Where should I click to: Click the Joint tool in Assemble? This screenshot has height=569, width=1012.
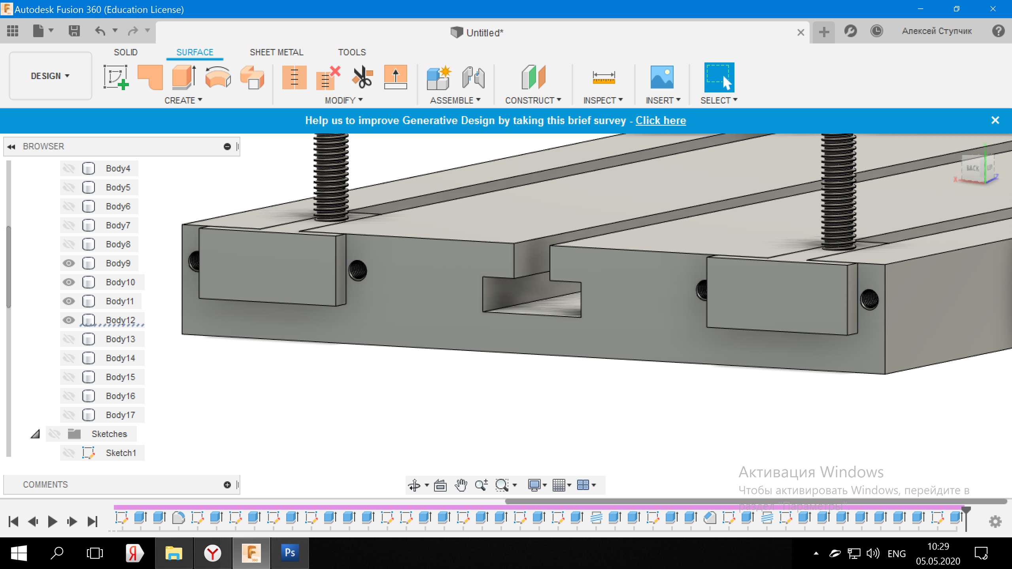click(x=473, y=77)
